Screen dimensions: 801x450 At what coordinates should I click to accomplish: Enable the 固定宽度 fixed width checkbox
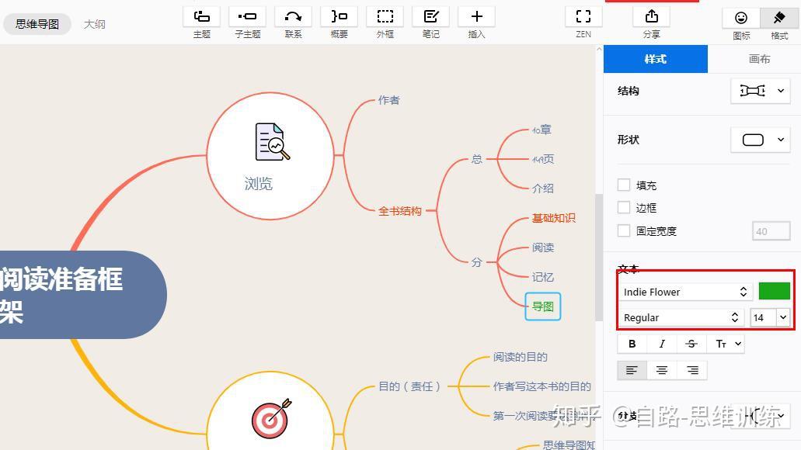[624, 230]
